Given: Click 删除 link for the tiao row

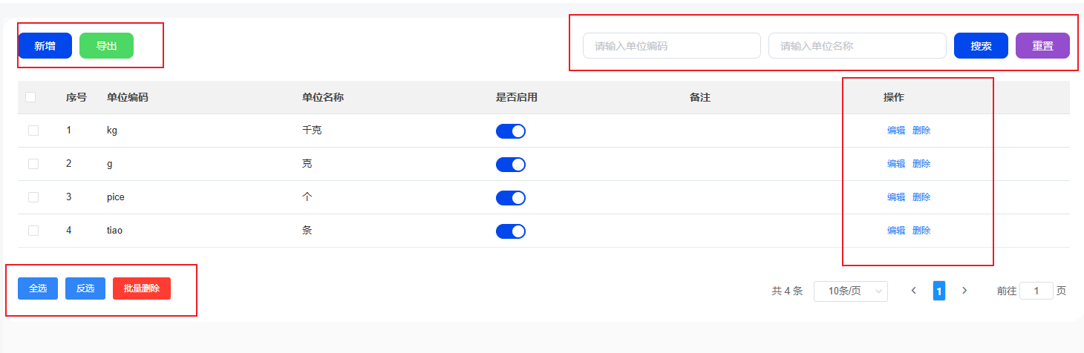Looking at the screenshot, I should 921,231.
